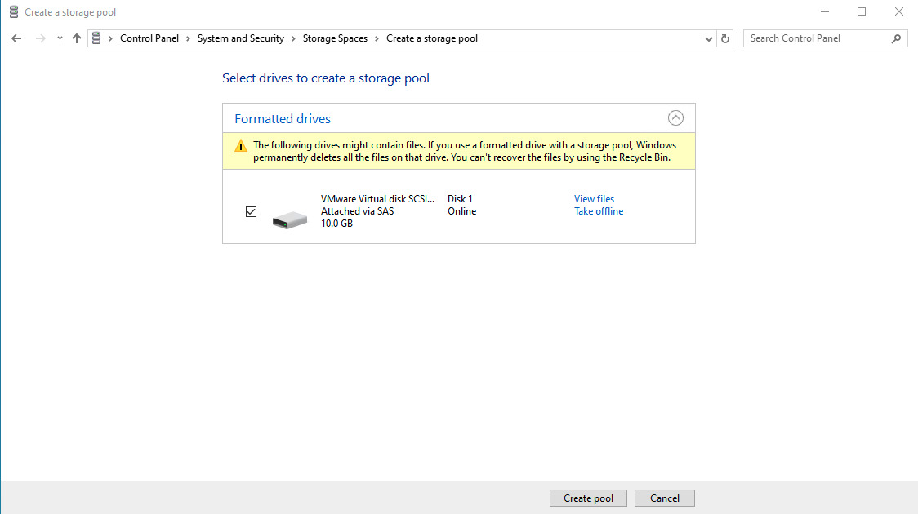
Task: Go up one level with the Up arrow
Action: (x=77, y=38)
